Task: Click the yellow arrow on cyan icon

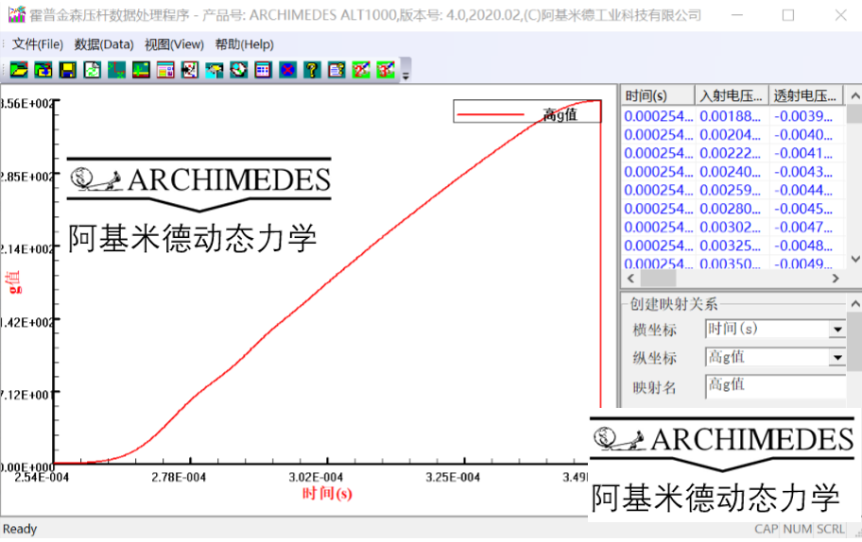Action: [x=215, y=70]
